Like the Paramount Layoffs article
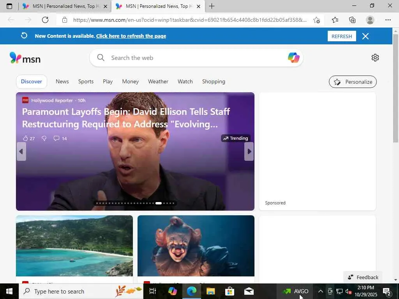 tap(28, 138)
